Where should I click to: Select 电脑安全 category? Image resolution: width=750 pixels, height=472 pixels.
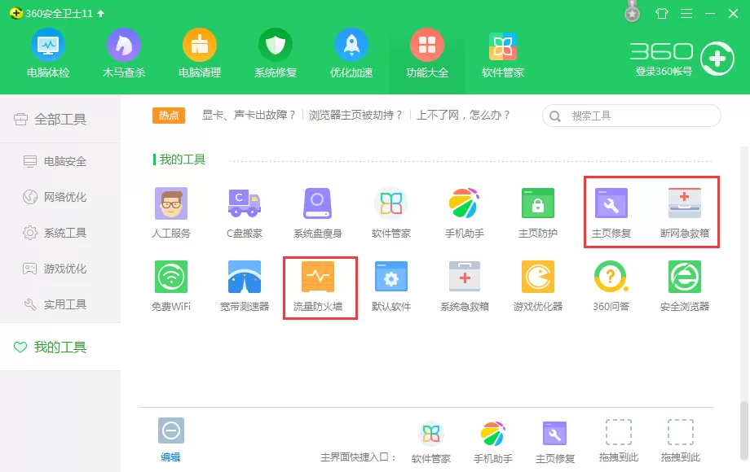click(x=60, y=161)
